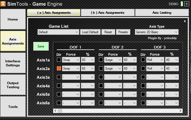Open Axis4a DOF 2 force dropdown
This screenshot has height=120, width=191.
(113, 86)
